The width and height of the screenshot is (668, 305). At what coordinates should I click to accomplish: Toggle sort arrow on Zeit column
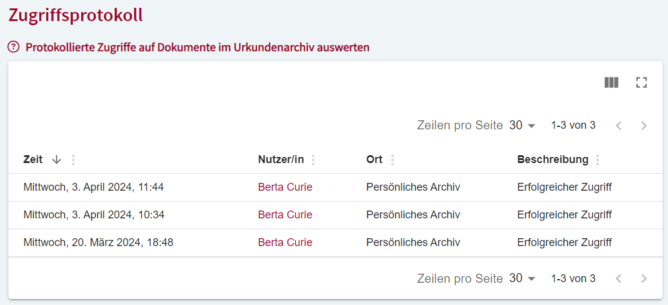(x=57, y=159)
